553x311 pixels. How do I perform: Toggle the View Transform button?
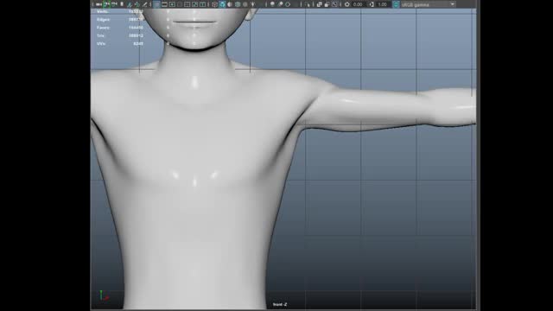pos(397,4)
